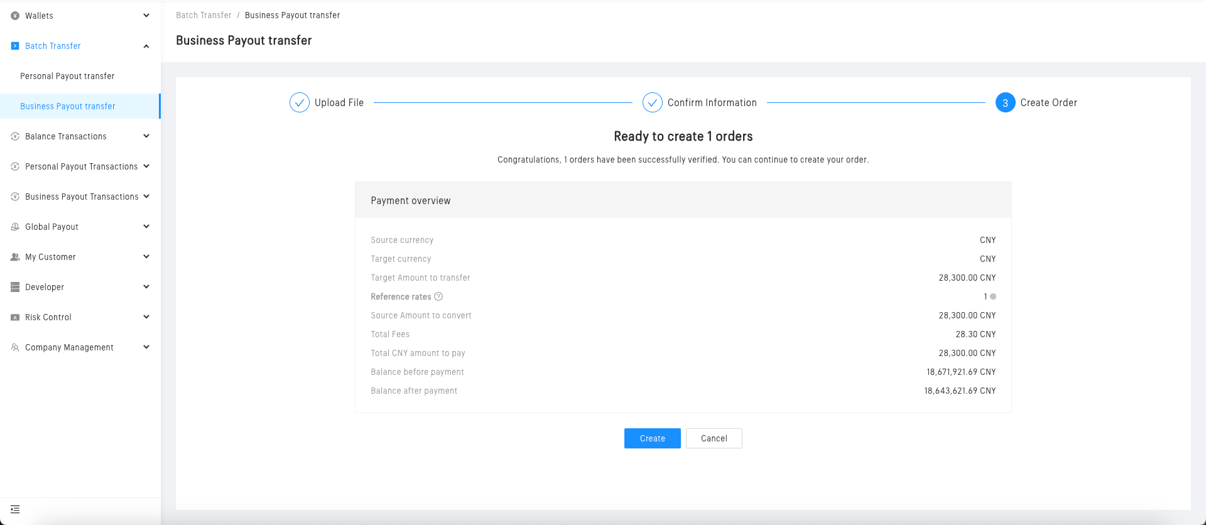Click the Upload File step checkmark
This screenshot has width=1206, height=525.
click(x=300, y=102)
